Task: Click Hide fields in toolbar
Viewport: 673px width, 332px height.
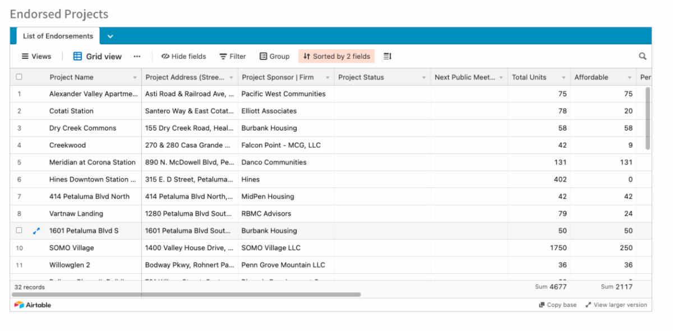Action: tap(183, 56)
